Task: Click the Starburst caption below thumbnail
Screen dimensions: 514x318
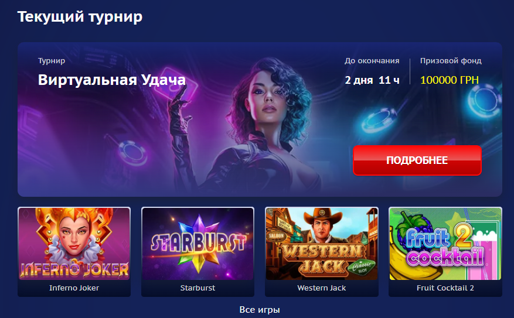Action: tap(198, 288)
